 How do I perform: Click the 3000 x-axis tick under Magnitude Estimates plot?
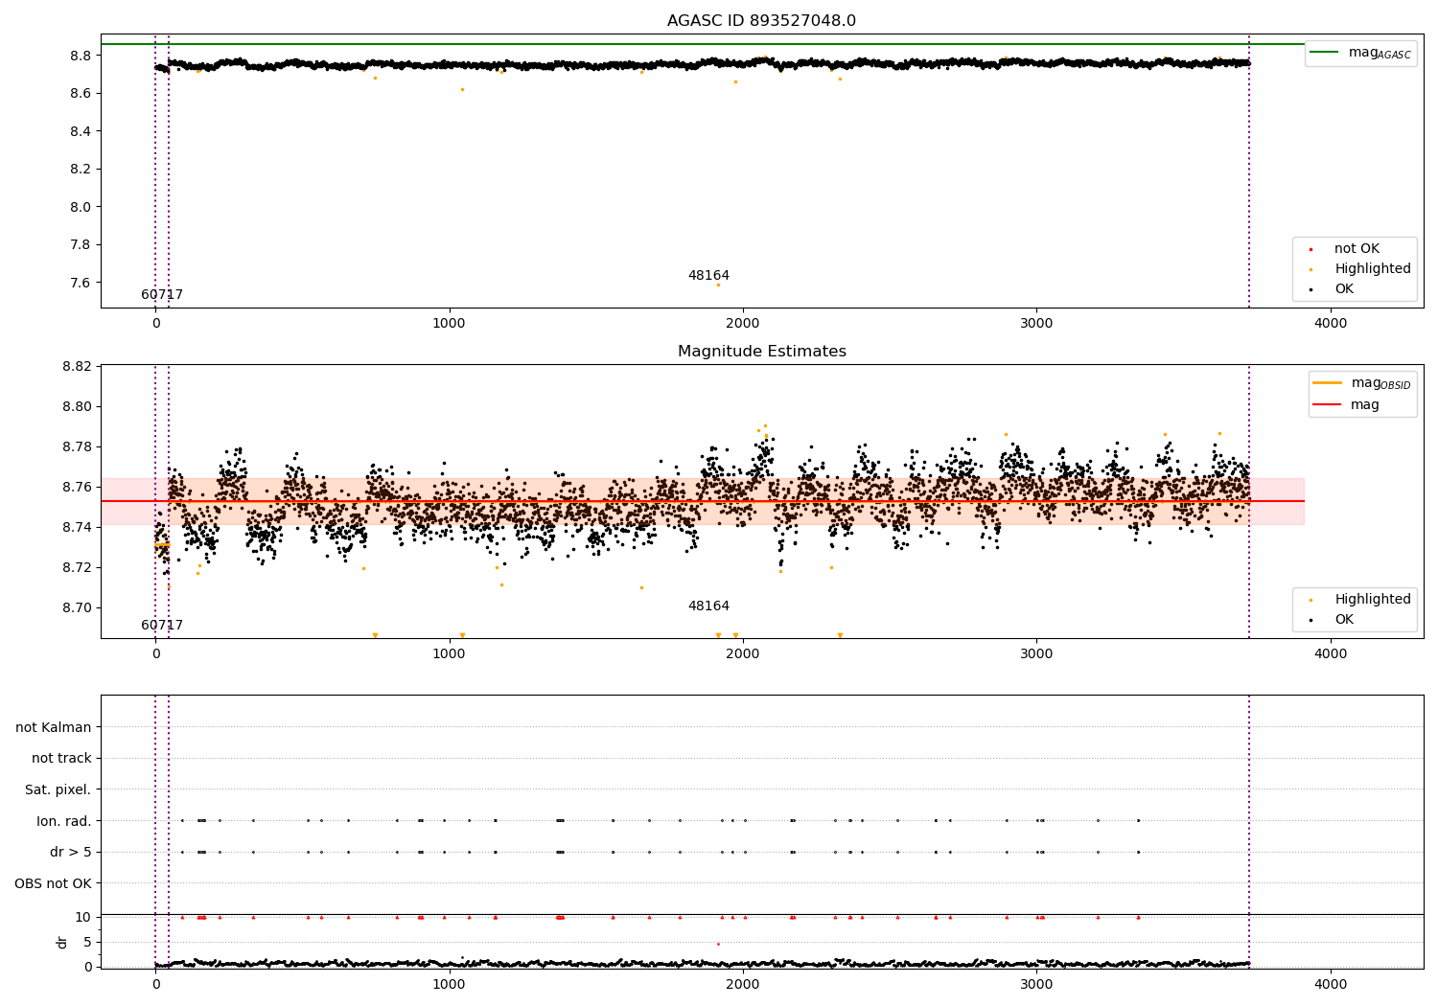pyautogui.click(x=1036, y=654)
